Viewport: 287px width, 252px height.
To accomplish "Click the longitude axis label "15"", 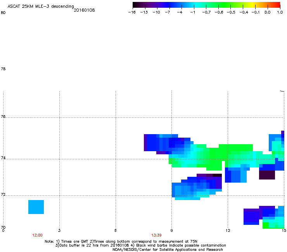I will pyautogui.click(x=284, y=230).
